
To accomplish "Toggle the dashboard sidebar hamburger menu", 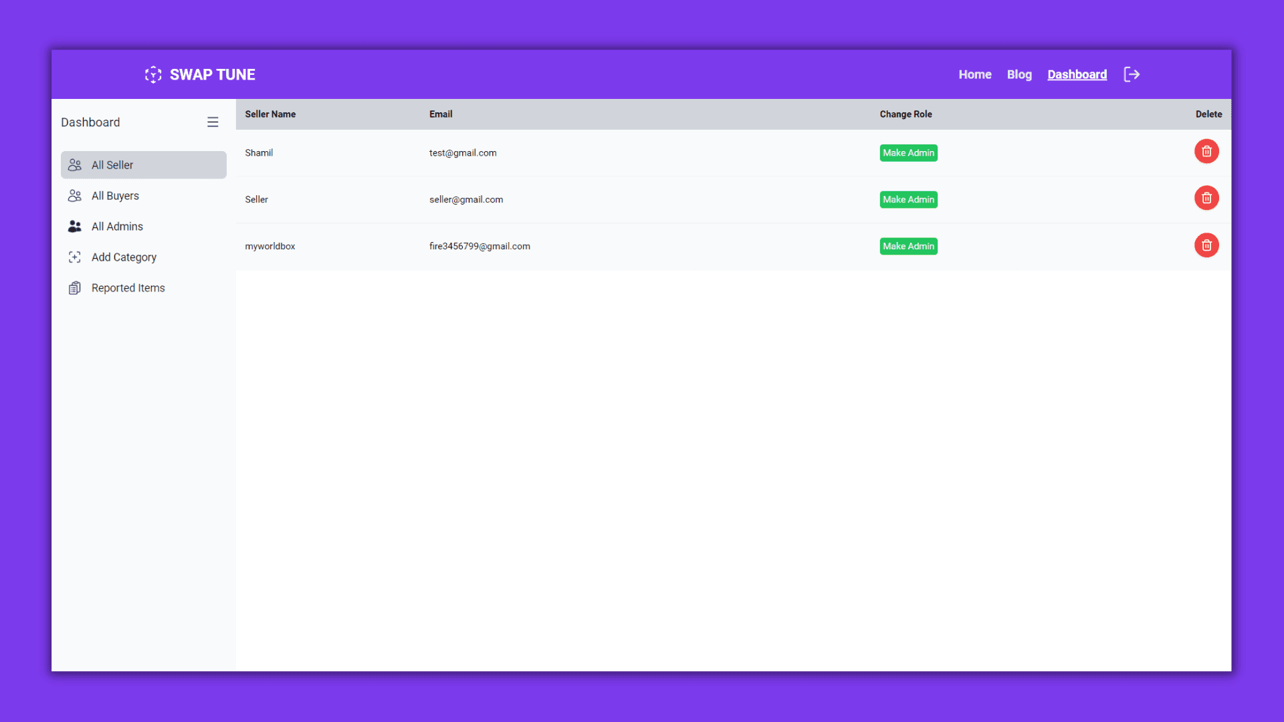I will (x=213, y=122).
